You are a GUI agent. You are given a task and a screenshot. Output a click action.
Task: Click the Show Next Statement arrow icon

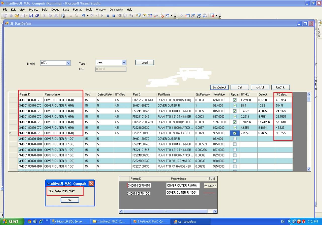(181, 16)
